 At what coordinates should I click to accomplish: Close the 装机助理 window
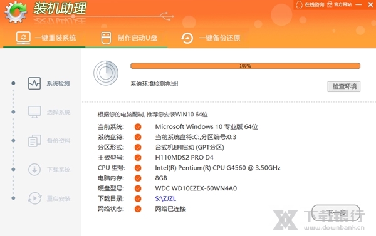(x=370, y=4)
